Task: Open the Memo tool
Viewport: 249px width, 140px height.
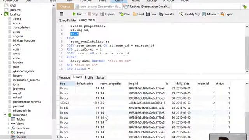Action: (209, 14)
